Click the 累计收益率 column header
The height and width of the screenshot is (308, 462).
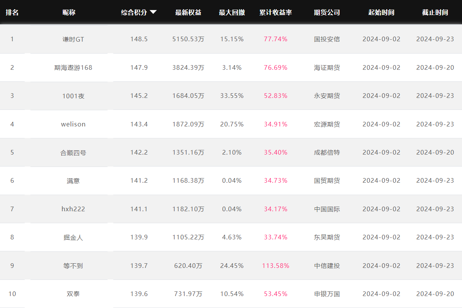click(x=276, y=12)
